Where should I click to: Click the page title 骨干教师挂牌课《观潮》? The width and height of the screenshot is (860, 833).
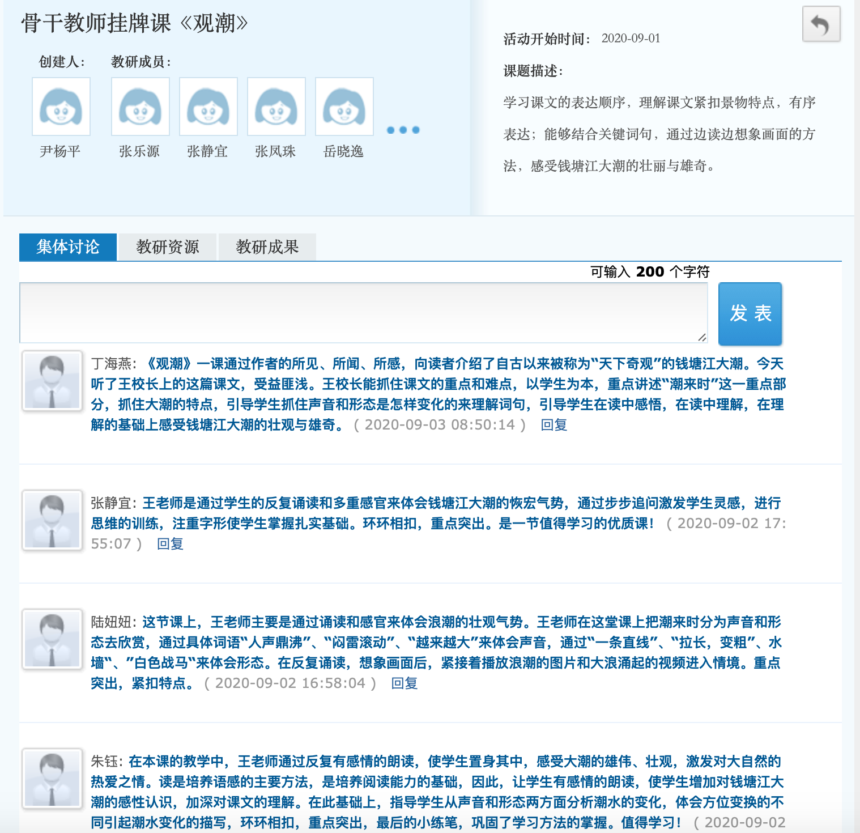tap(135, 24)
